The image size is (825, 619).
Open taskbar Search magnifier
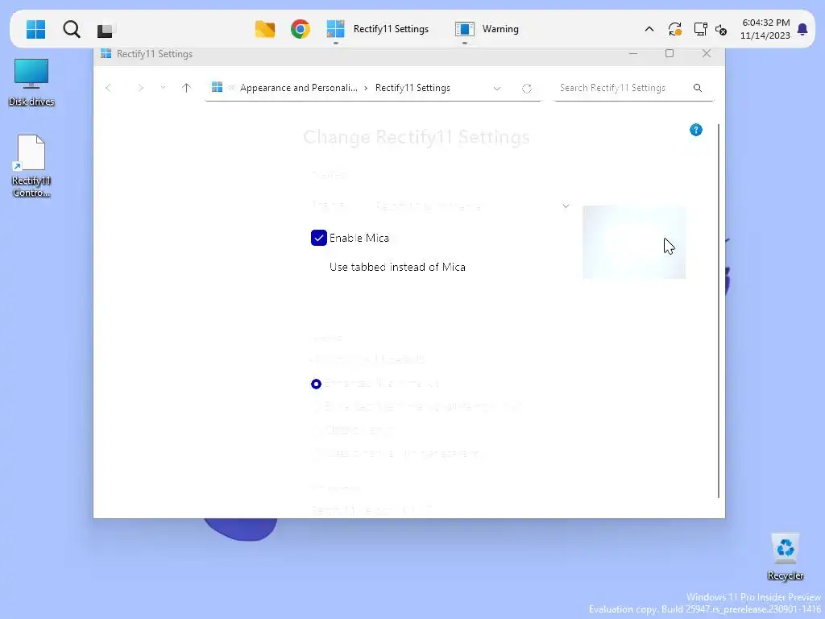click(72, 29)
